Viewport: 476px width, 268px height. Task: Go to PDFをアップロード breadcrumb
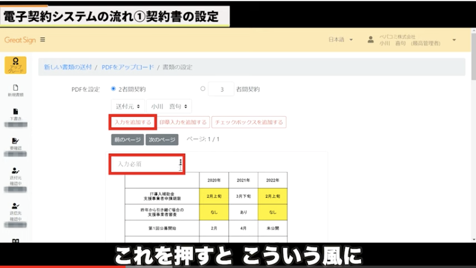(x=127, y=67)
